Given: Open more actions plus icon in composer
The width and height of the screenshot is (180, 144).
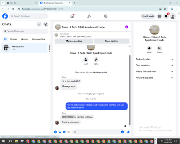Looking at the screenshot, I should 55,132.
